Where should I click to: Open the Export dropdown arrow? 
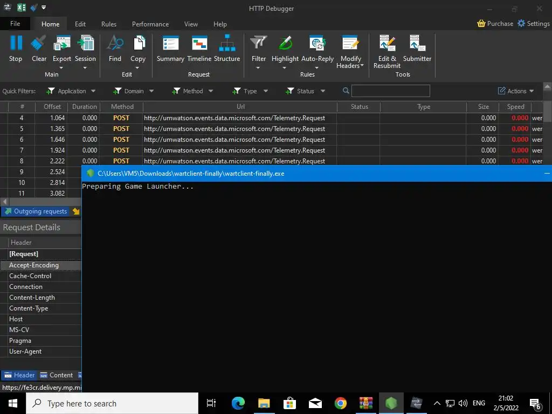pyautogui.click(x=61, y=67)
